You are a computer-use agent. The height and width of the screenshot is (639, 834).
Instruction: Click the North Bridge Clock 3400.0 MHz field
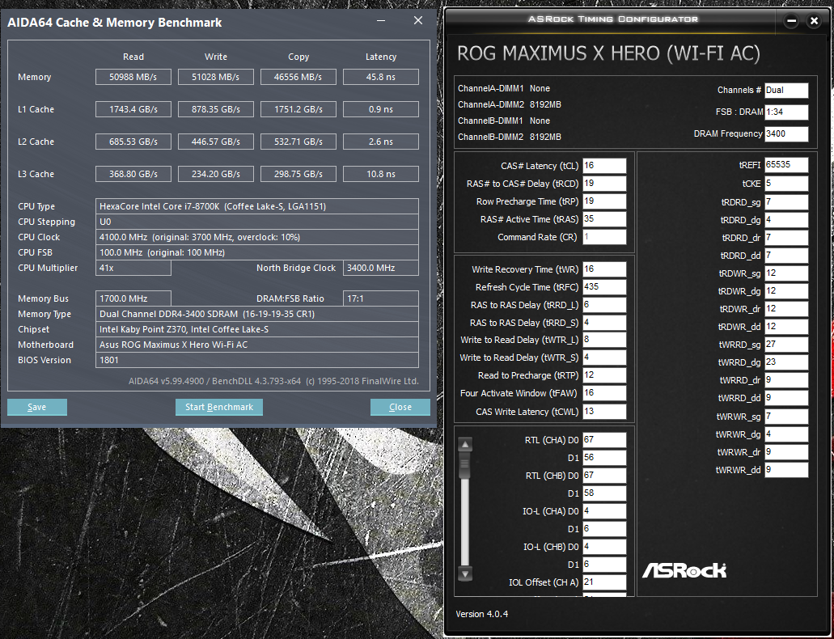381,269
